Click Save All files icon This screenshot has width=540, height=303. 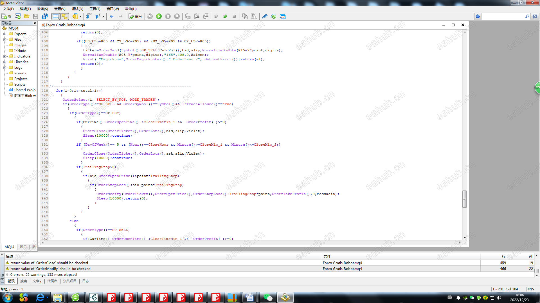click(x=44, y=16)
